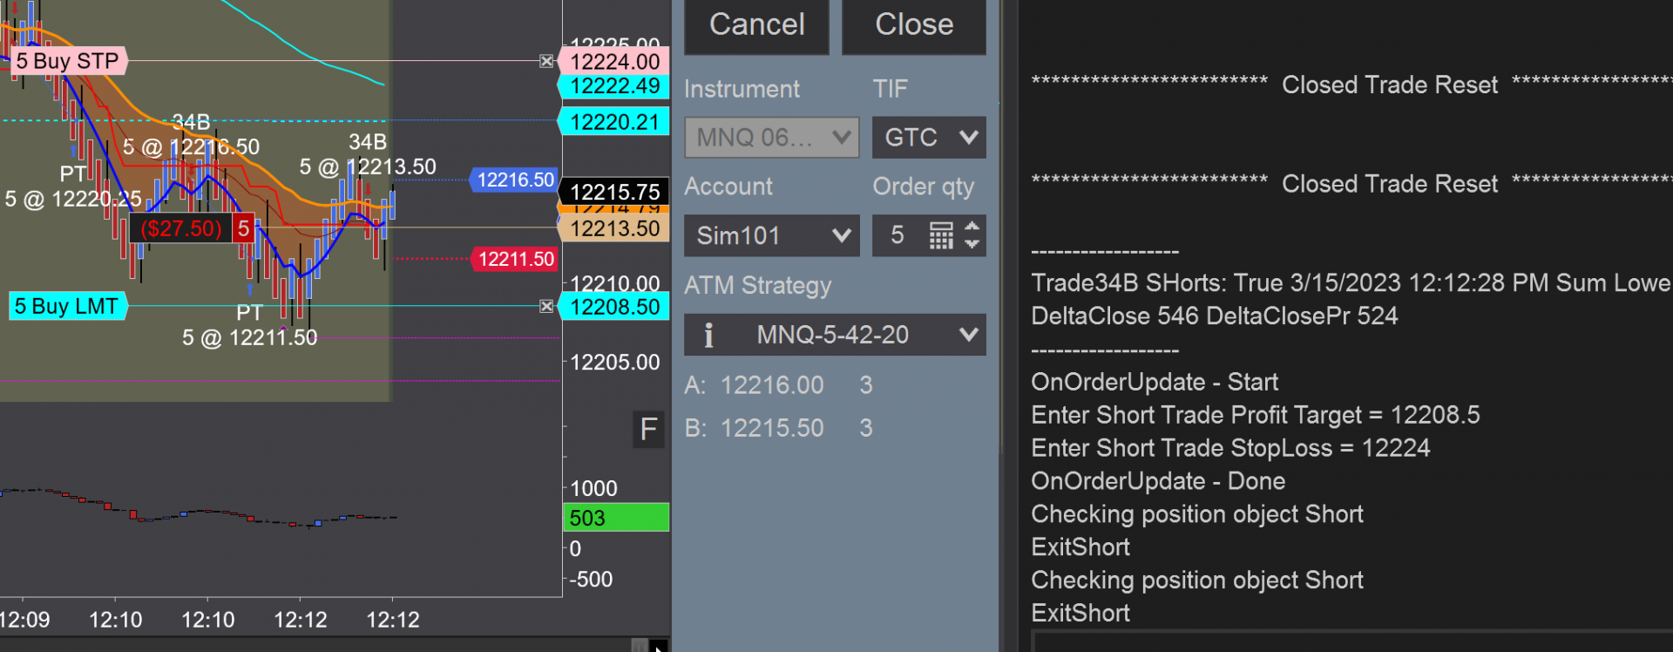Click the 5 Buy STP order flag
Viewport: 1673px width, 652px height.
(x=68, y=61)
